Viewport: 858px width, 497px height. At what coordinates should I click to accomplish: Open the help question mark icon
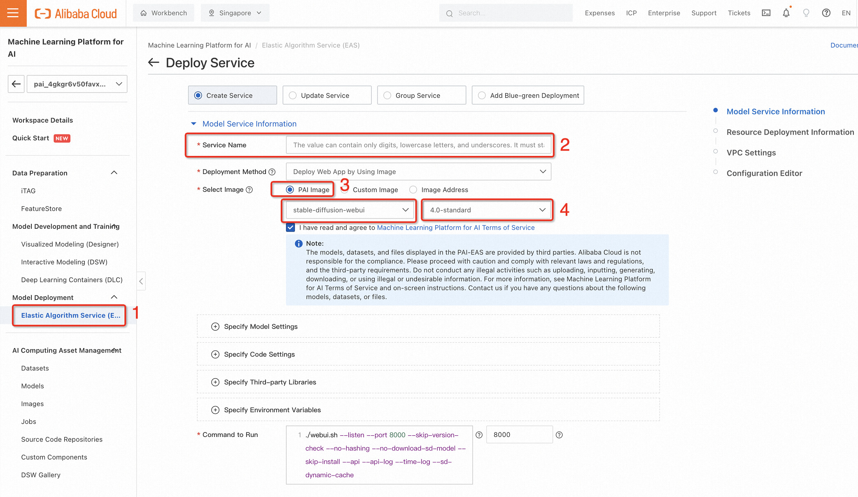point(826,13)
